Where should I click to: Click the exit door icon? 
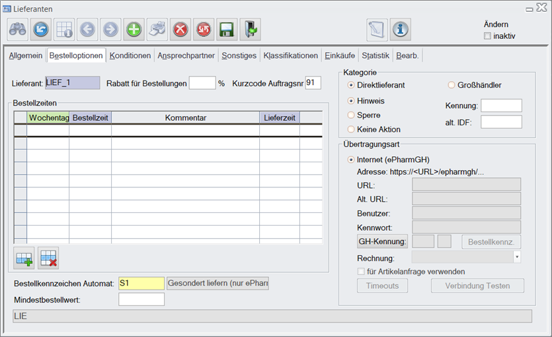(251, 30)
